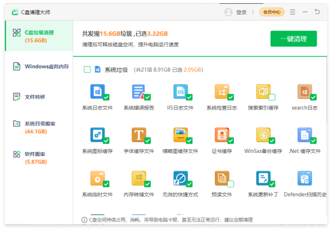Screen dimensions: 332x231
Task: Click the 缩略图缓存文件 icon
Action: [x=180, y=134]
